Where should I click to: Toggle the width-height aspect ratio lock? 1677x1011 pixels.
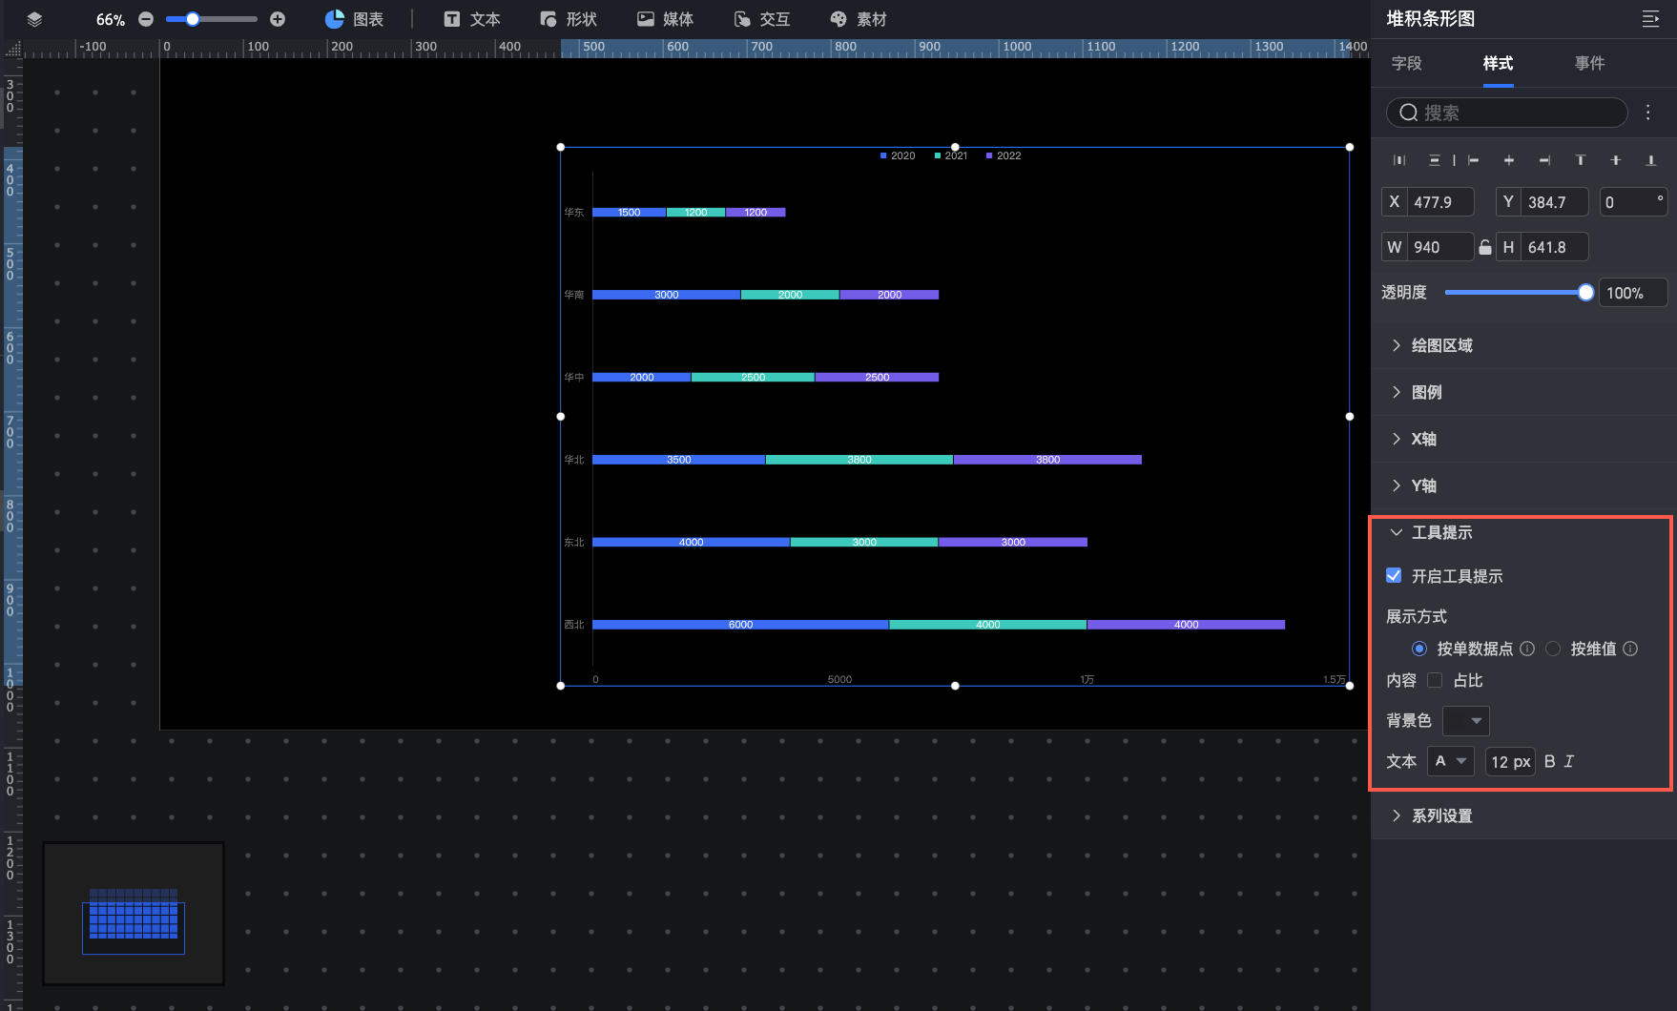(x=1485, y=247)
